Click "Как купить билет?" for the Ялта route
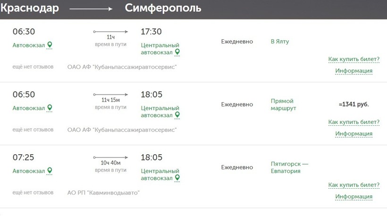Image resolution: width=387 pixels, height=219 pixels. (x=353, y=59)
